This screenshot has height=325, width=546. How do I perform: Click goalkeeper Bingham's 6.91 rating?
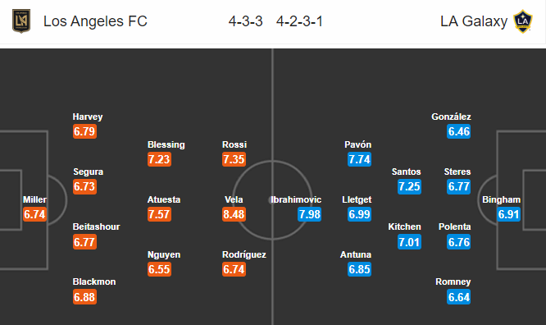tap(509, 214)
